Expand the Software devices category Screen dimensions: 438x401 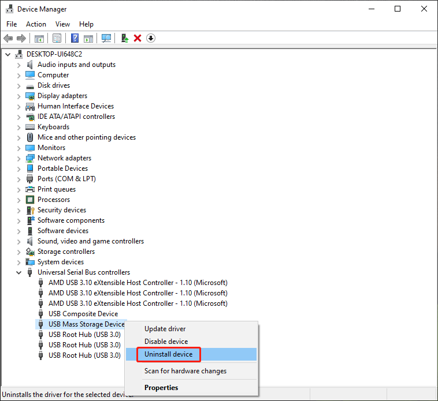(18, 231)
